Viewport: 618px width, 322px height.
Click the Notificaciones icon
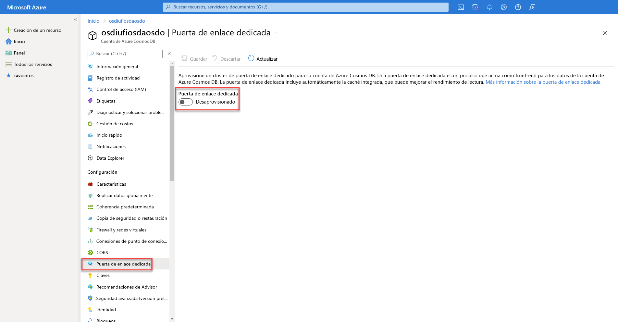tap(90, 146)
